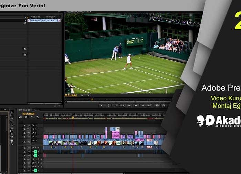The width and height of the screenshot is (241, 174).
Task: Unmute audio track A3
Action: 36,155
